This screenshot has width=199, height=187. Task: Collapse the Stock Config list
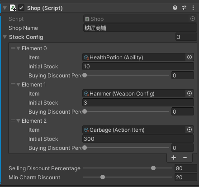pos(5,37)
